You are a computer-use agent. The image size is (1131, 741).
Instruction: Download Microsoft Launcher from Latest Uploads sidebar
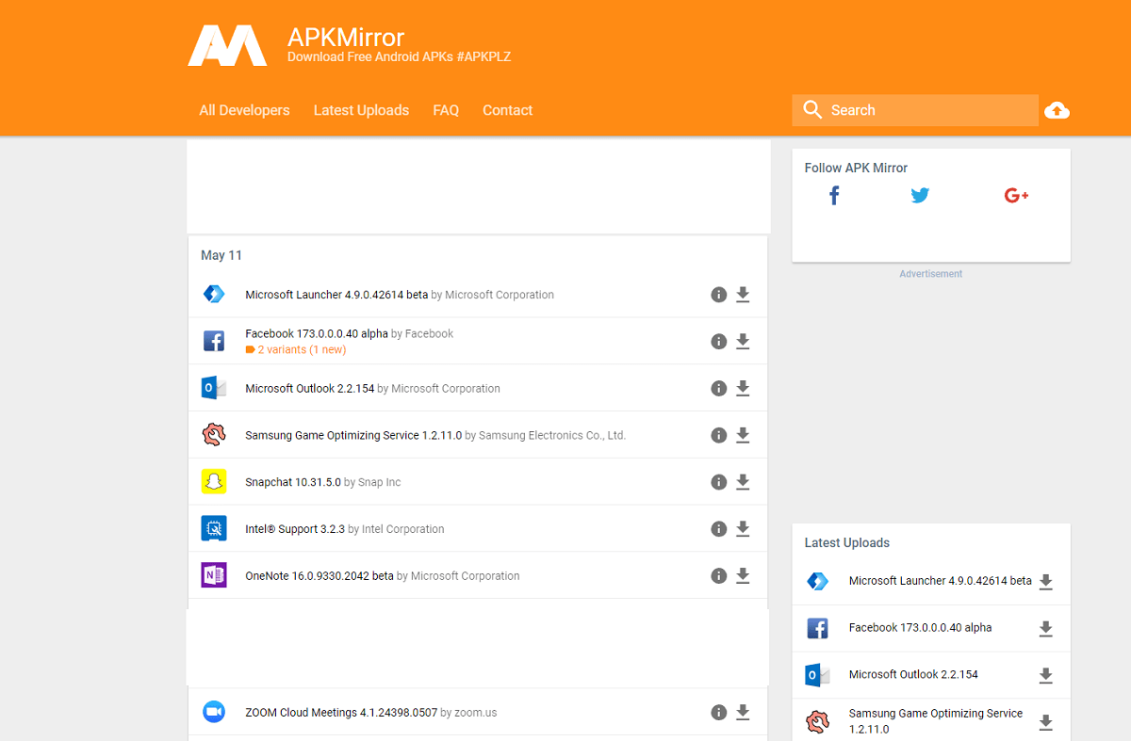(1045, 582)
